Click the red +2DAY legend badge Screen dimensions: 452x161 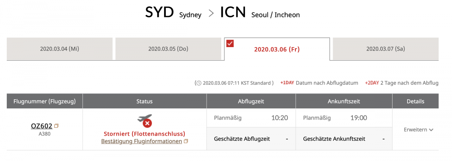tap(372, 83)
